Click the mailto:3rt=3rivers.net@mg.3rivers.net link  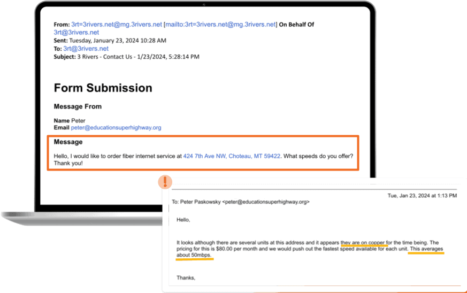tap(221, 25)
